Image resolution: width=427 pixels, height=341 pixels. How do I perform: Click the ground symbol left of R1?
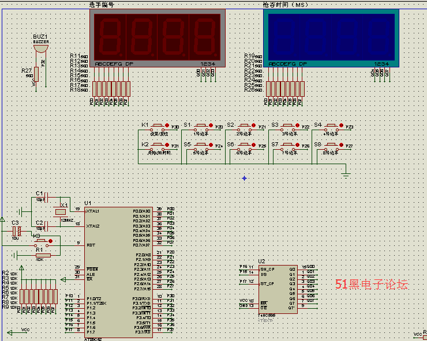click(x=15, y=255)
